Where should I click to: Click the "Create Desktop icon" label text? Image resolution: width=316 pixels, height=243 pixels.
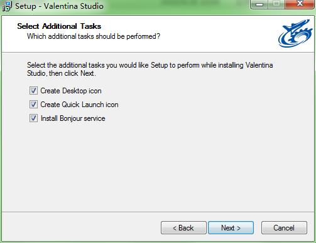[71, 91]
